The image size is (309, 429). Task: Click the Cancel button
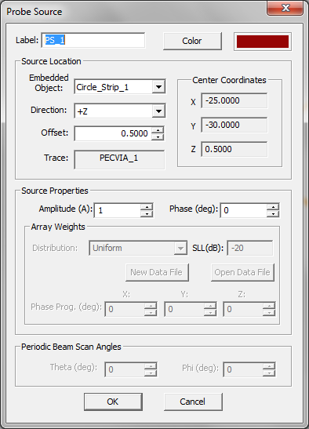(x=193, y=402)
